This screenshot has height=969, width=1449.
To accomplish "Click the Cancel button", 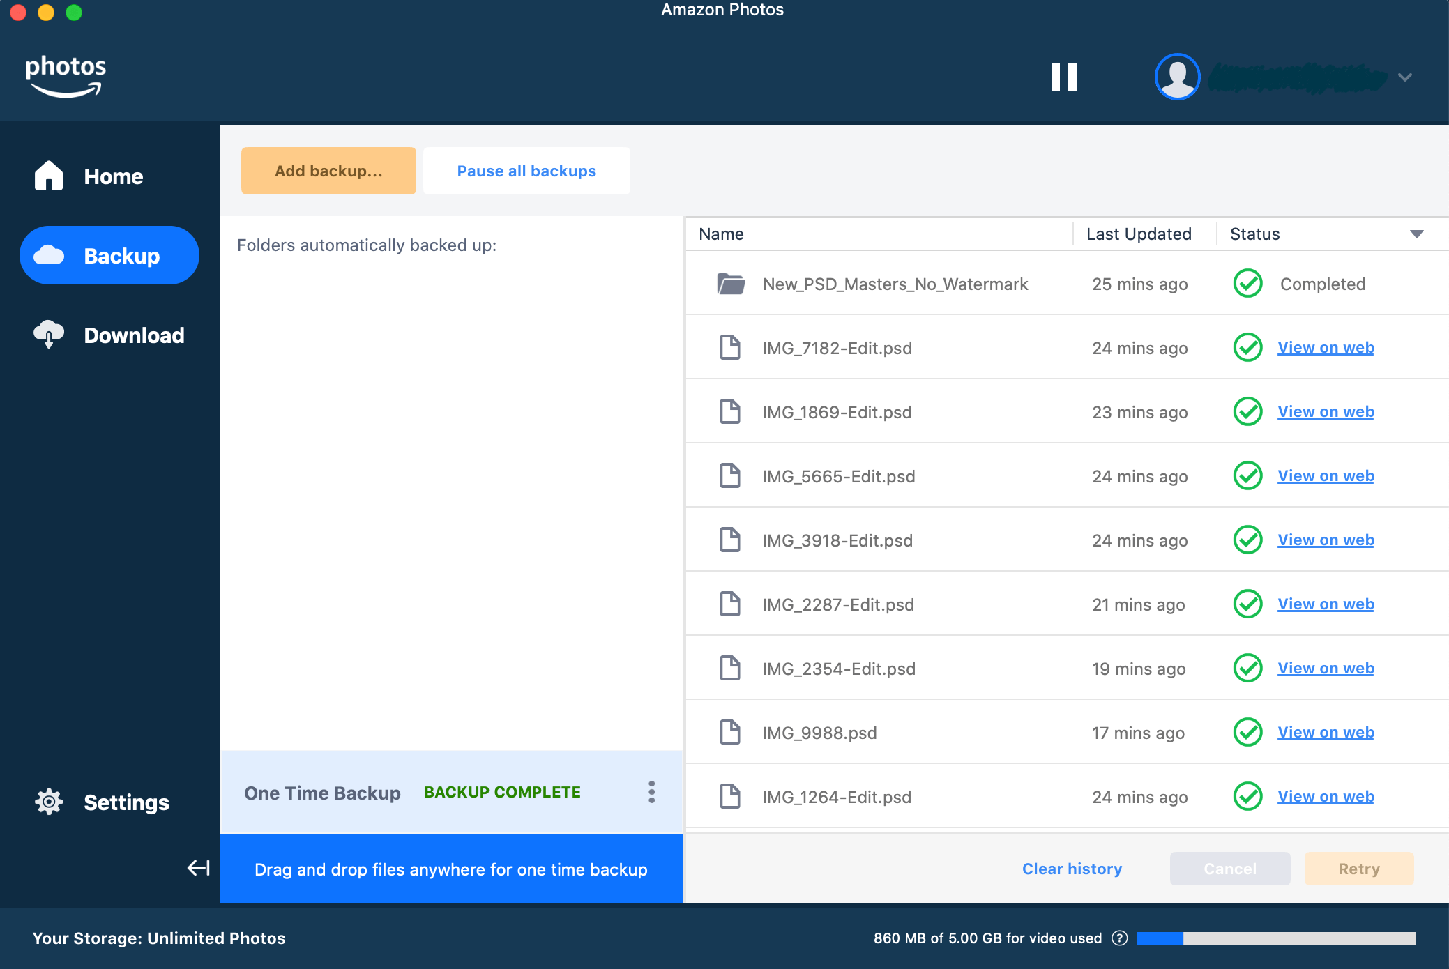I will point(1230,869).
